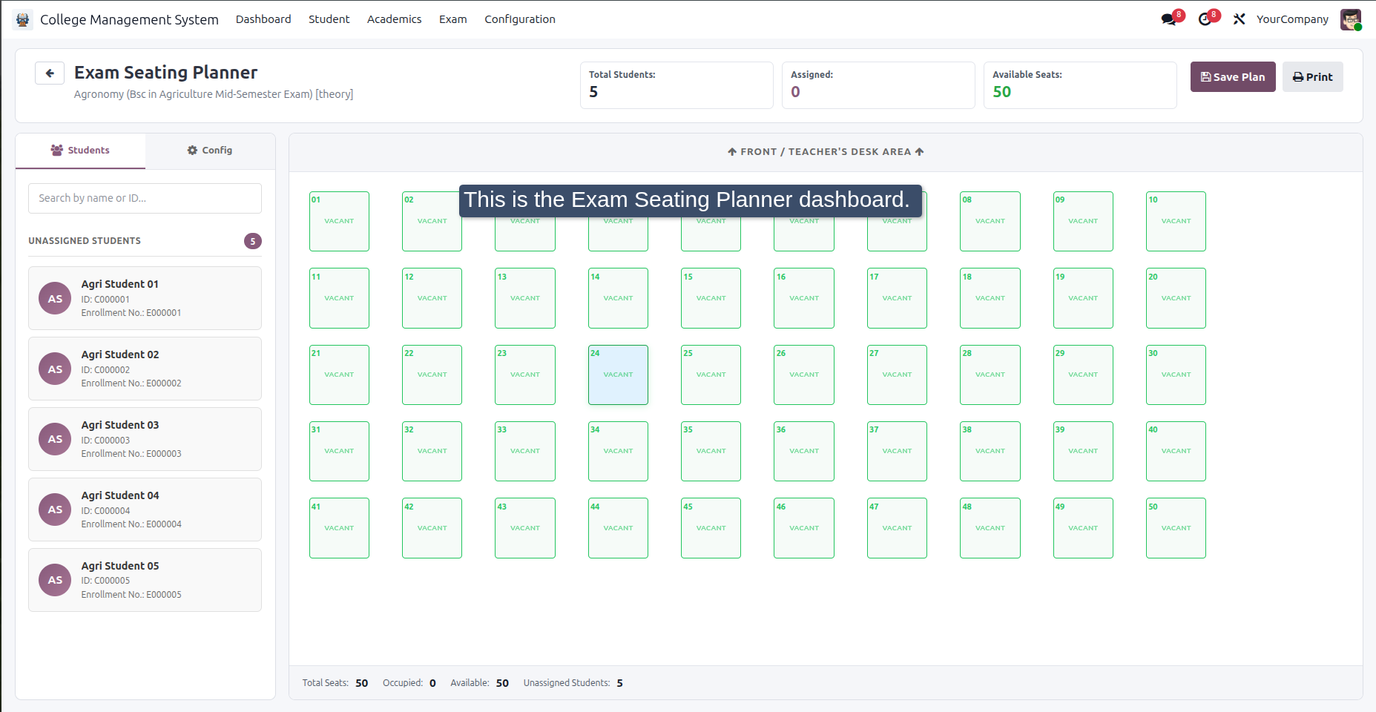
Task: Open the user avatar menu
Action: (x=1350, y=19)
